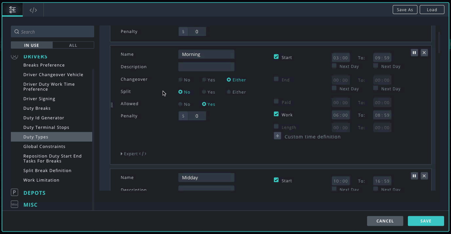Select Yes for Allowed
The height and width of the screenshot is (234, 451).
(204, 104)
